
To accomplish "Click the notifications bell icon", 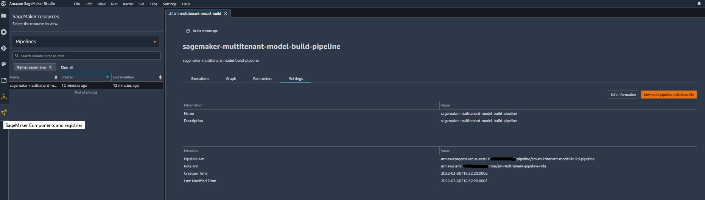I will pos(699,3).
